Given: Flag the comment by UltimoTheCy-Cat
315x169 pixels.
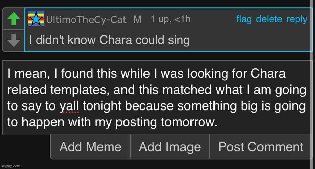Looking at the screenshot, I should coord(244,19).
